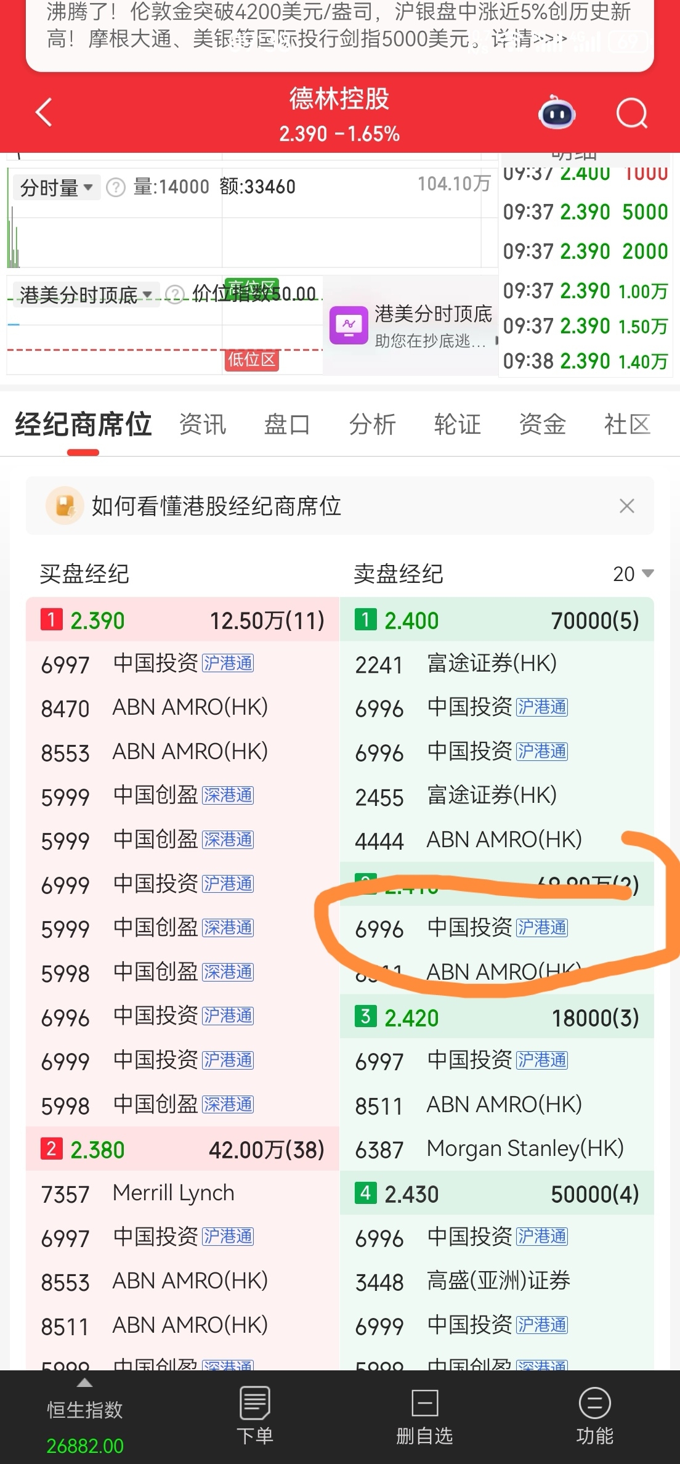The width and height of the screenshot is (680, 1464).
Task: Tap the broker seat guide icon
Action: coord(65,506)
